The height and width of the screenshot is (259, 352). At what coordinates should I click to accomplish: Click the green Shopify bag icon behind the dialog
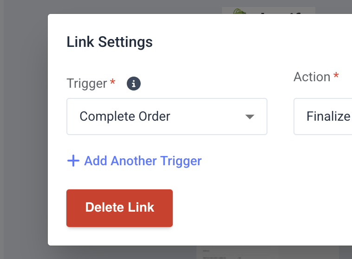click(239, 11)
